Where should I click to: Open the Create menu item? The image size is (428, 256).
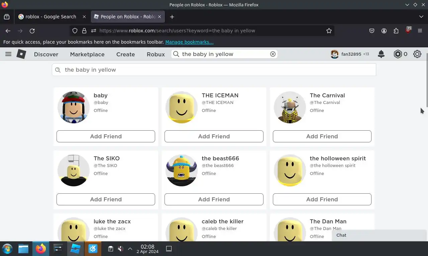click(x=125, y=54)
